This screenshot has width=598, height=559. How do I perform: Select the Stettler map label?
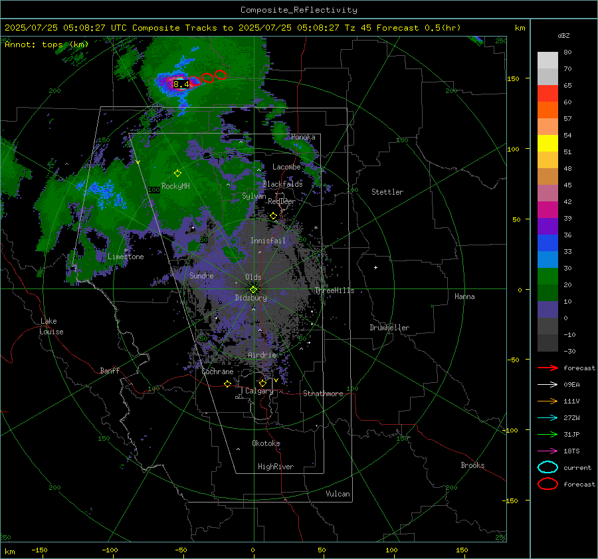click(387, 192)
